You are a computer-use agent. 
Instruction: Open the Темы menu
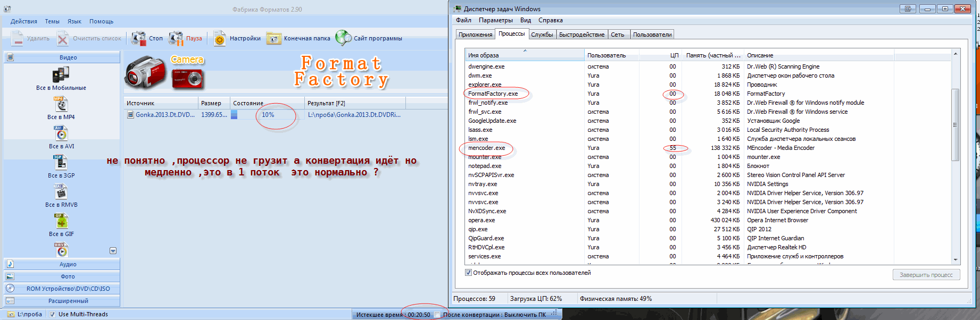click(52, 21)
